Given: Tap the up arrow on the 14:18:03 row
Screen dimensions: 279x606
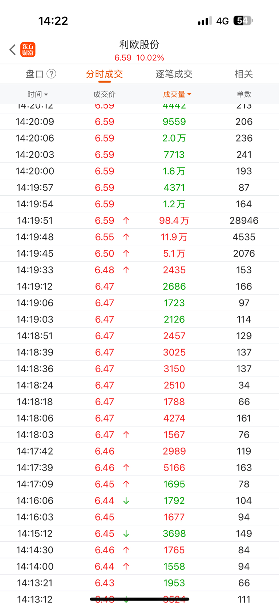Looking at the screenshot, I should point(126,435).
